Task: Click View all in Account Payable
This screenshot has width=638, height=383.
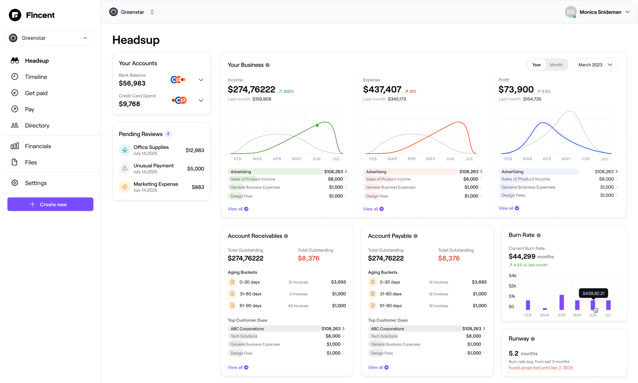Action: click(x=378, y=368)
